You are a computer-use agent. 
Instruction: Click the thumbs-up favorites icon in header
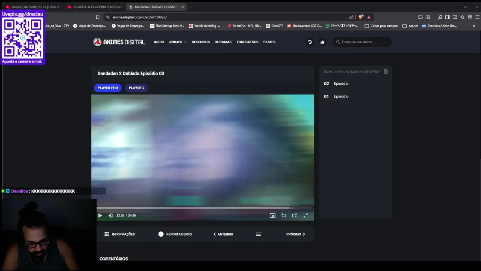(322, 42)
